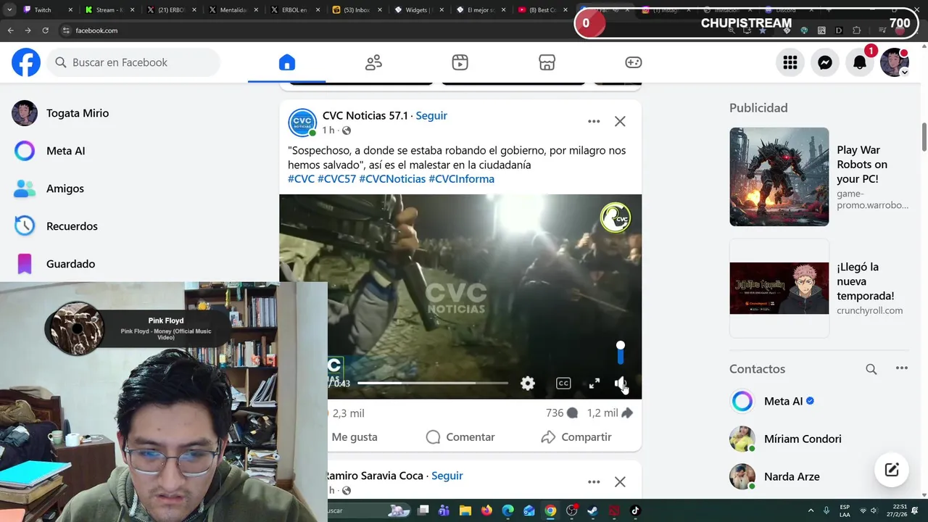The image size is (928, 522).
Task: Open the CVC Noticias post options menu
Action: coord(594,121)
